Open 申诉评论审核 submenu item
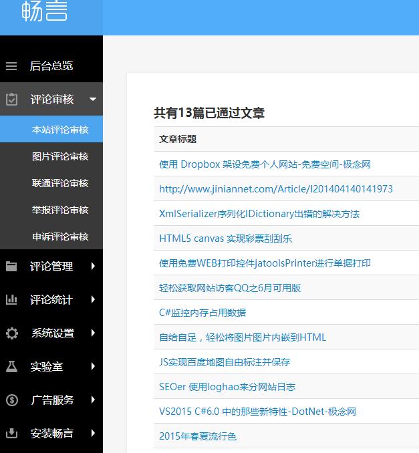The width and height of the screenshot is (419, 453). pyautogui.click(x=60, y=237)
